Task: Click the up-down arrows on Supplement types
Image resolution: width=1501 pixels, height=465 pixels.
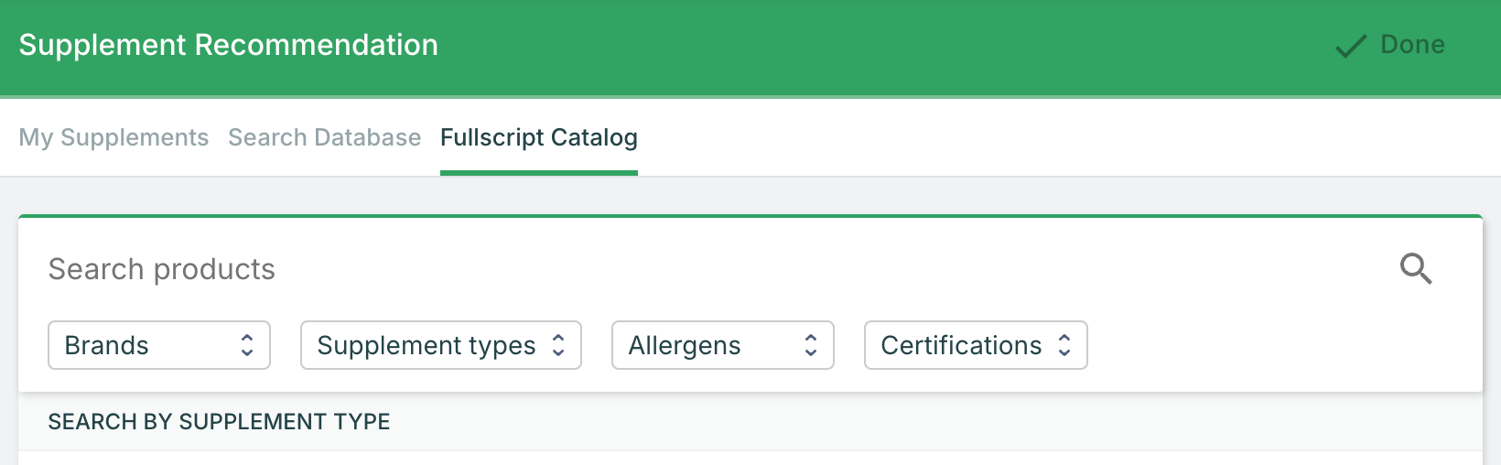Action: pos(558,345)
